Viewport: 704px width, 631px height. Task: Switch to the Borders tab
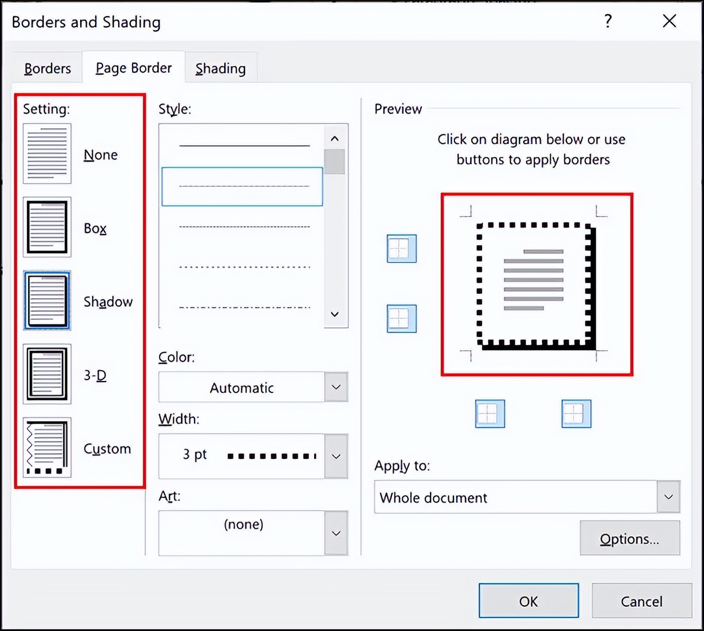47,68
